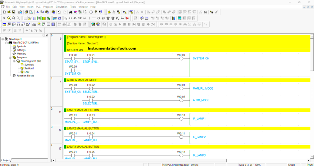Open the Tools menu
The height and width of the screenshot is (166, 314).
[x=73, y=7]
